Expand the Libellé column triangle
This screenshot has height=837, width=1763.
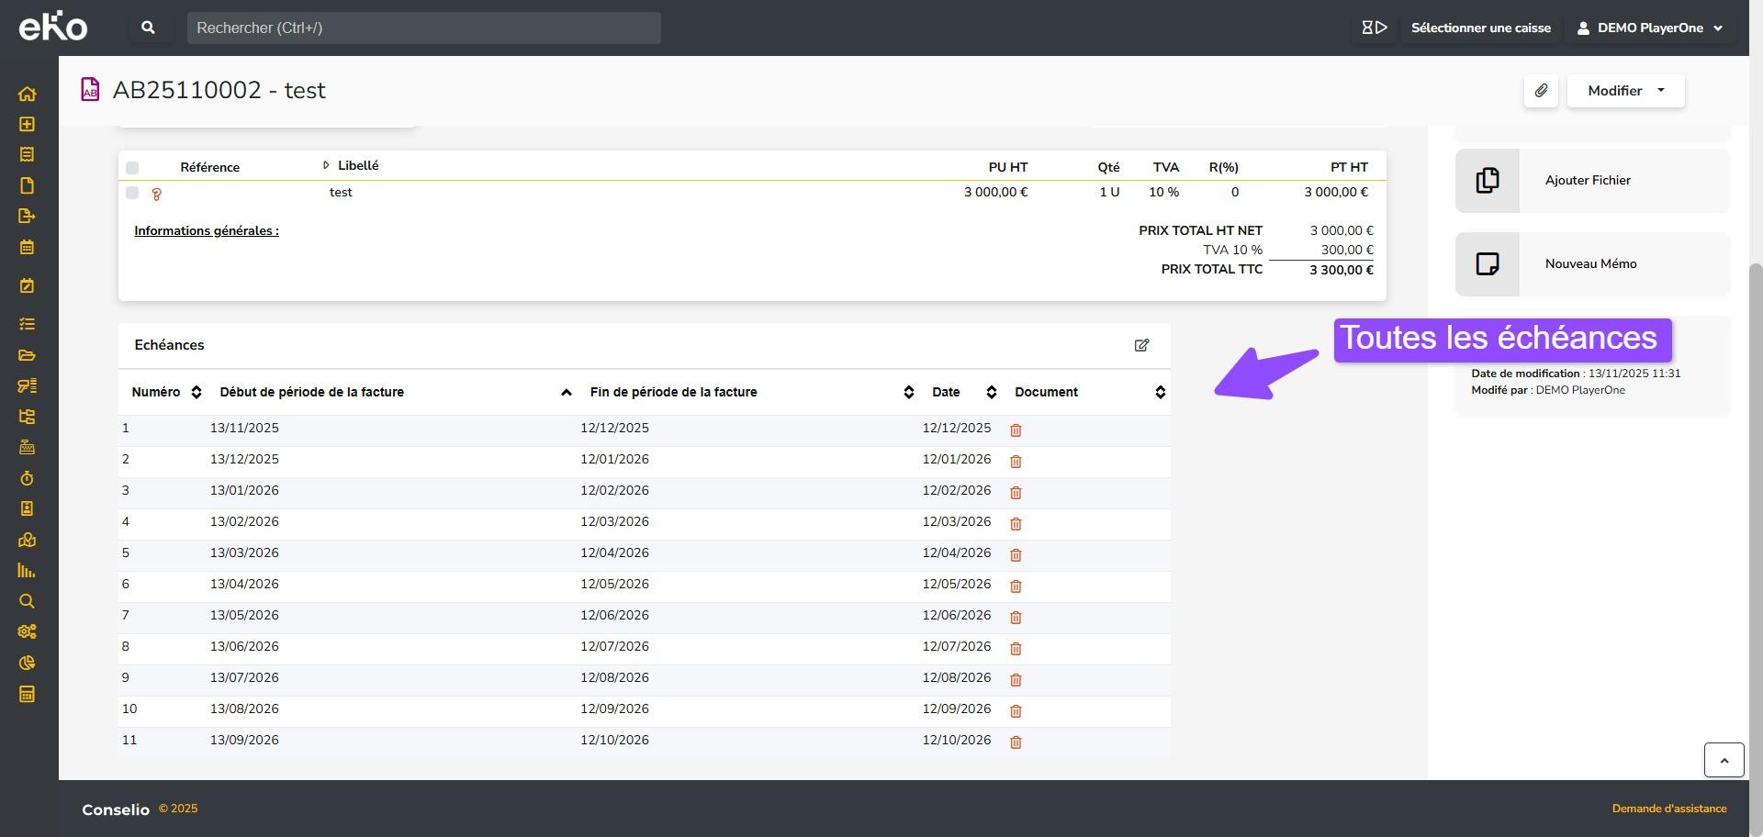pos(326,165)
